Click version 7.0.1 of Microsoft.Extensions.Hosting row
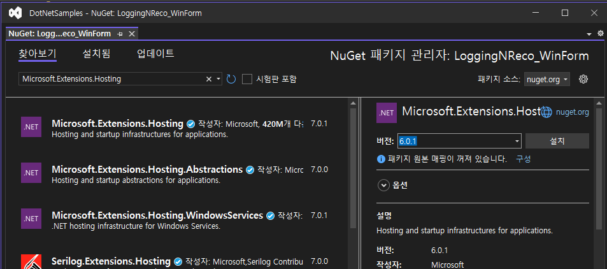 click(319, 124)
